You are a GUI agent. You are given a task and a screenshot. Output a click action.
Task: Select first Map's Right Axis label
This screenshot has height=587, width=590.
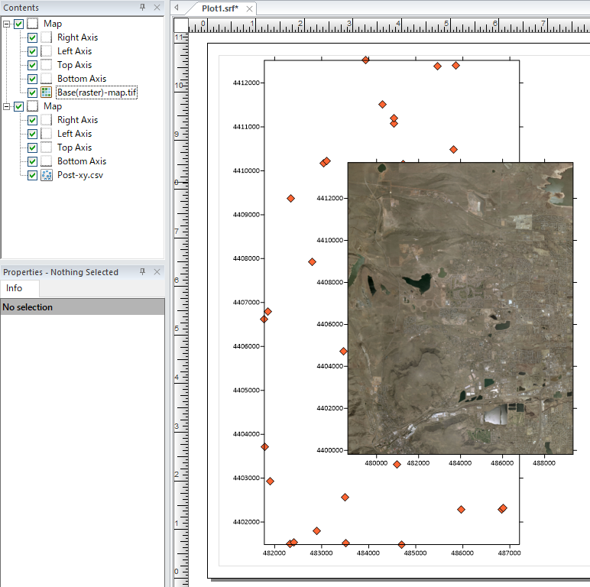pos(77,37)
